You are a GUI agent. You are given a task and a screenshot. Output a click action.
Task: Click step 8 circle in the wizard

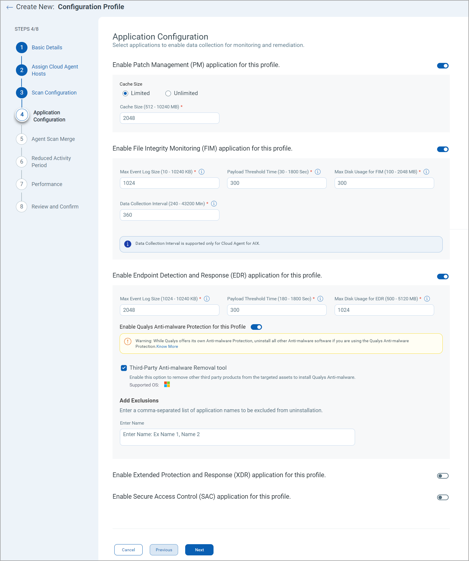click(22, 207)
